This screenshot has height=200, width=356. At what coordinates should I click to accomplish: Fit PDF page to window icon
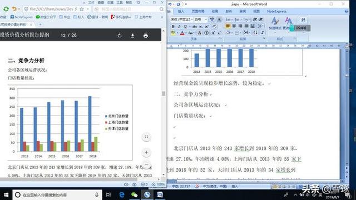(x=146, y=137)
